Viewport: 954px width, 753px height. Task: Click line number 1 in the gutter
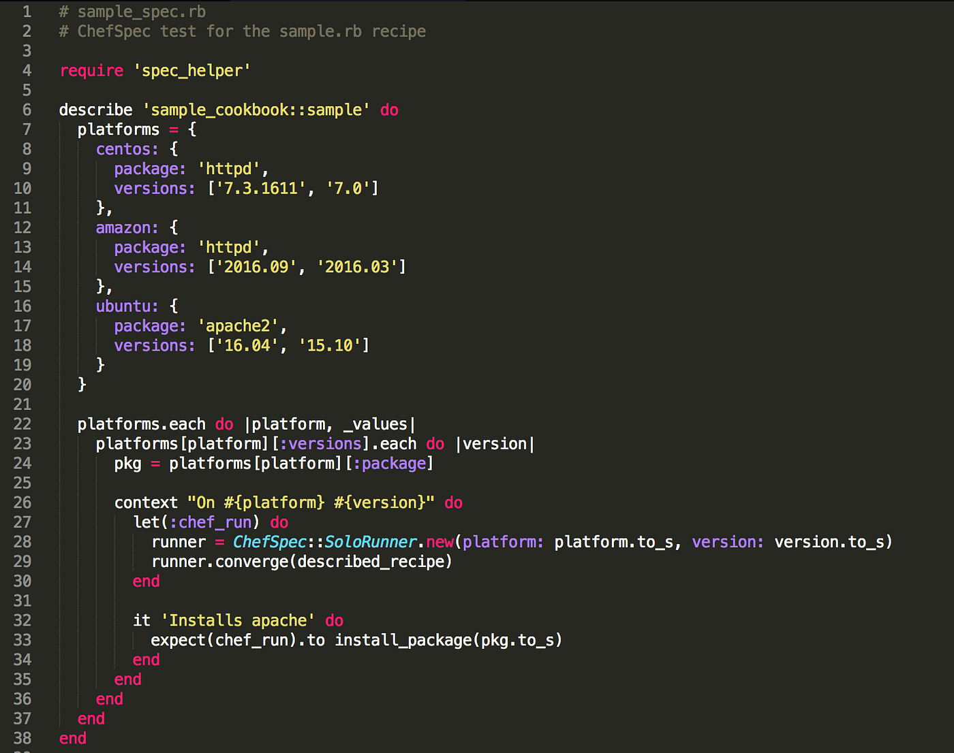(x=27, y=12)
